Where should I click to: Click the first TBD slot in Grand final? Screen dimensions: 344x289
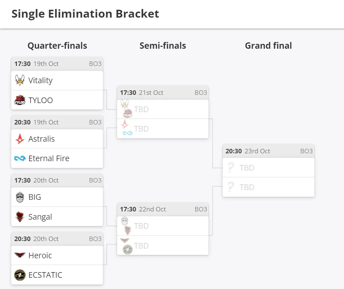[269, 168]
